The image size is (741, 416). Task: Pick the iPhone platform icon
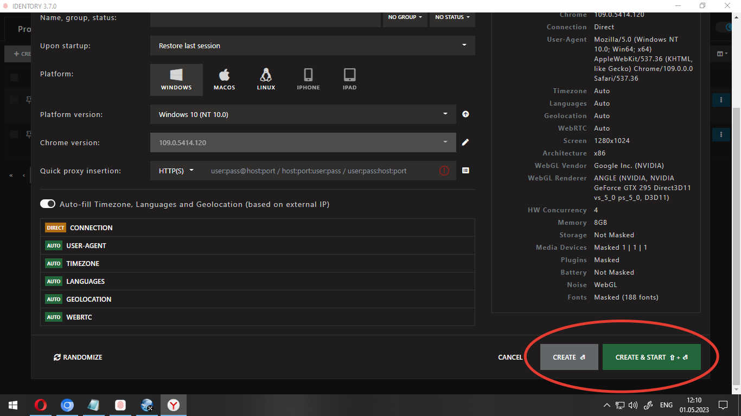308,79
